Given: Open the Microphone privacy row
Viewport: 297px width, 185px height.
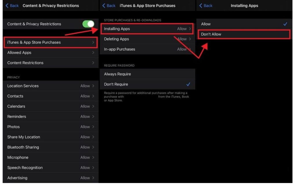Looking at the screenshot, I should point(50,157).
